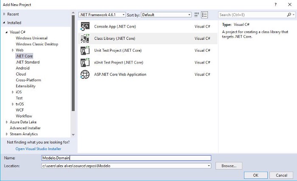This screenshot has width=297, height=181.
Task: Close the Add New Project dialog
Action: pos(290,5)
